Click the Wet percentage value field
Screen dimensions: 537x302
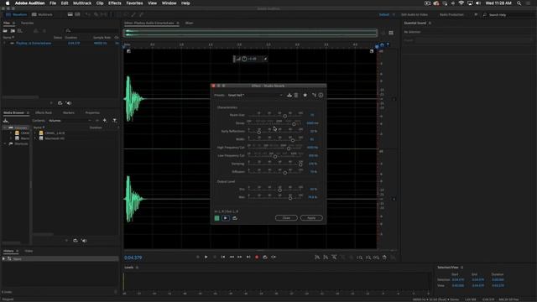[312, 197]
